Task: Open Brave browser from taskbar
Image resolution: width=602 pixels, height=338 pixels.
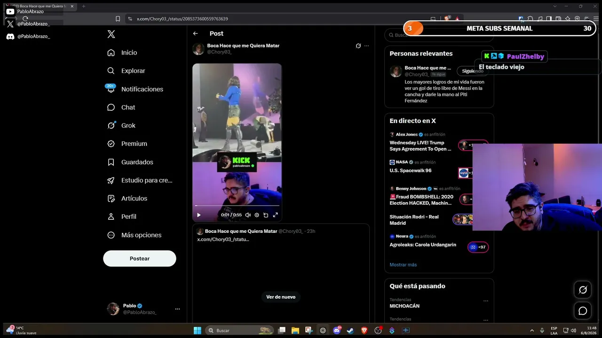Action: click(x=364, y=330)
